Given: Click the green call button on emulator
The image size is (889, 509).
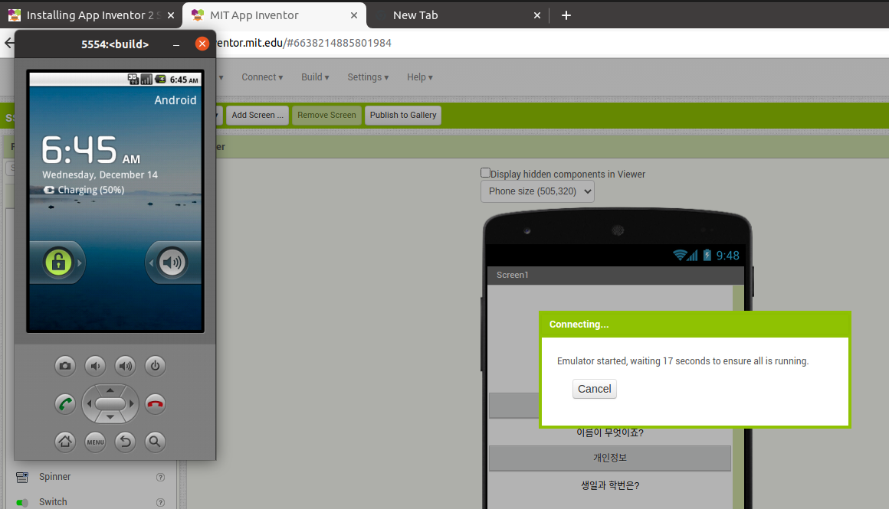Looking at the screenshot, I should pyautogui.click(x=65, y=403).
